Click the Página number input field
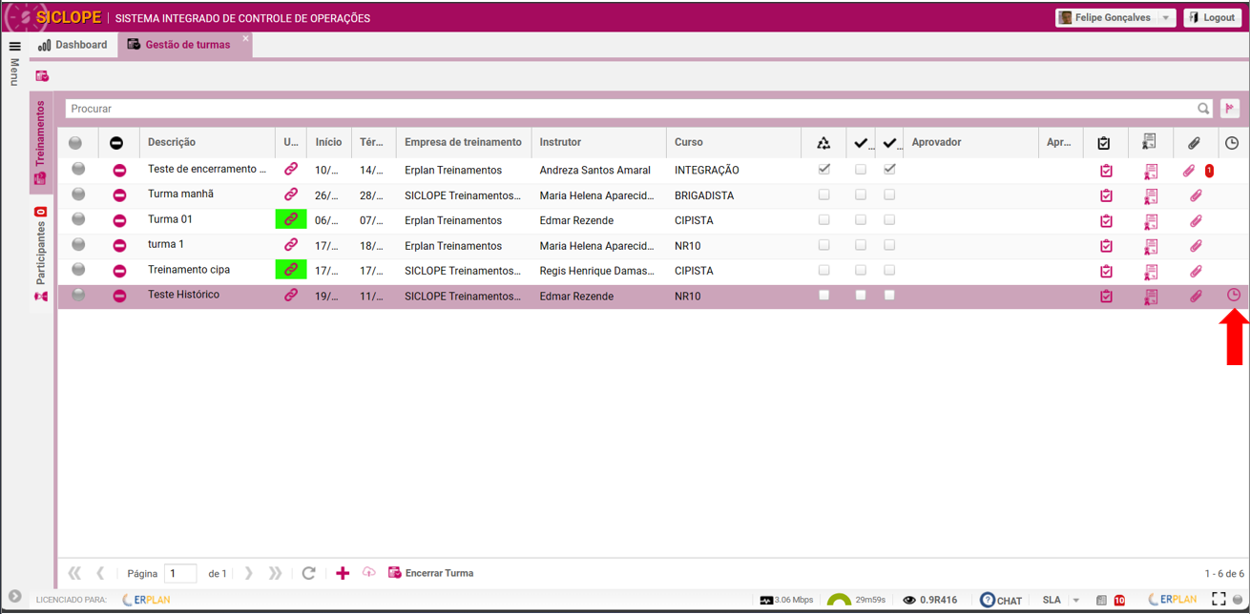Screen dimensions: 1250x614 click(x=180, y=574)
